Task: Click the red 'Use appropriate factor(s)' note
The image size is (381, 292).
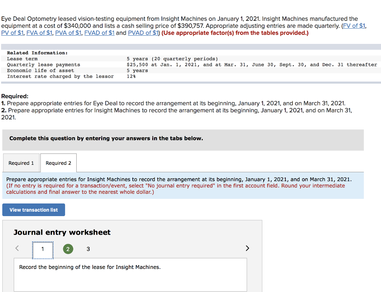Action: tap(235, 33)
